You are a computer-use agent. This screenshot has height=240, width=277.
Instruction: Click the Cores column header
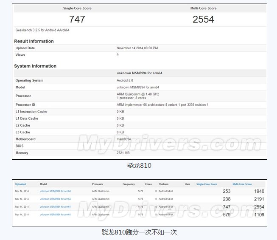148,184
